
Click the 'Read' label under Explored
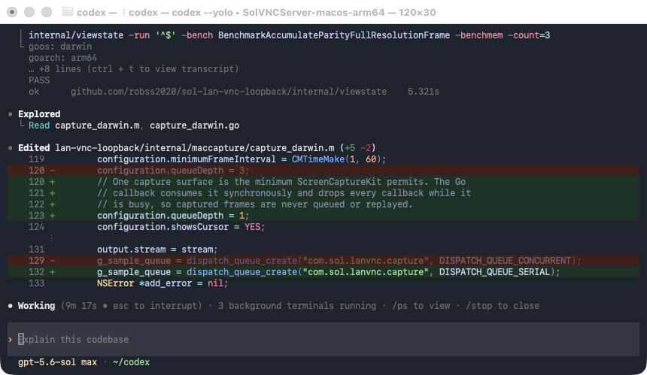click(x=39, y=126)
